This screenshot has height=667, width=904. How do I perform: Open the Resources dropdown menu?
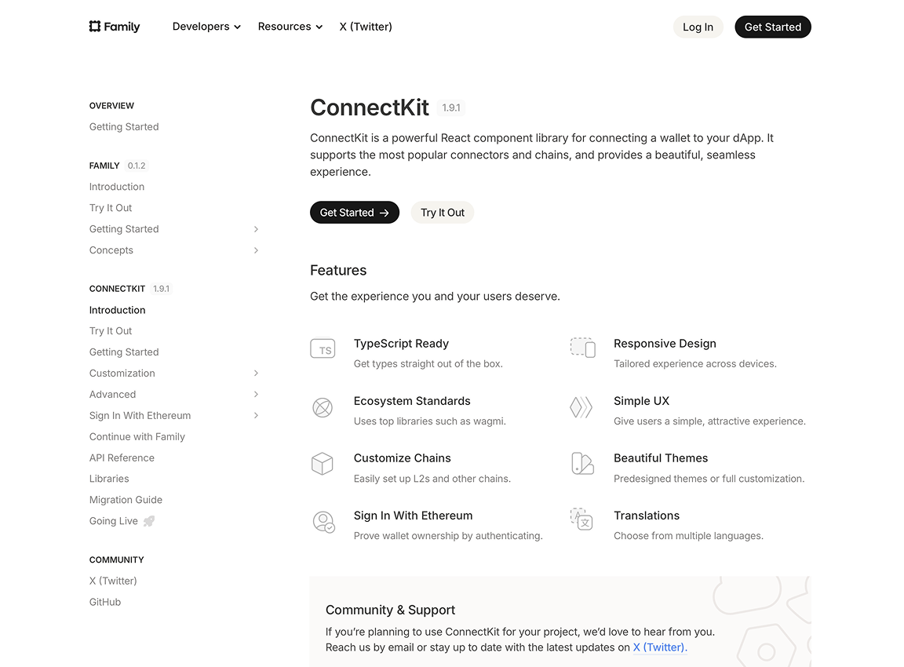coord(290,27)
